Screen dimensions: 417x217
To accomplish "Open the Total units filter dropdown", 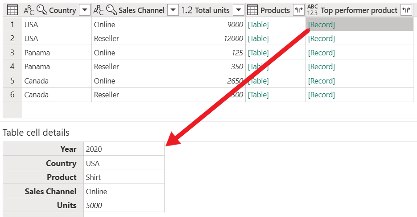I will click(x=239, y=10).
